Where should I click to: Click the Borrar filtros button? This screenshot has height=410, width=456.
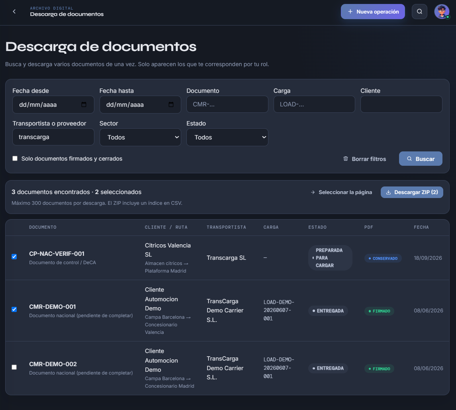365,159
